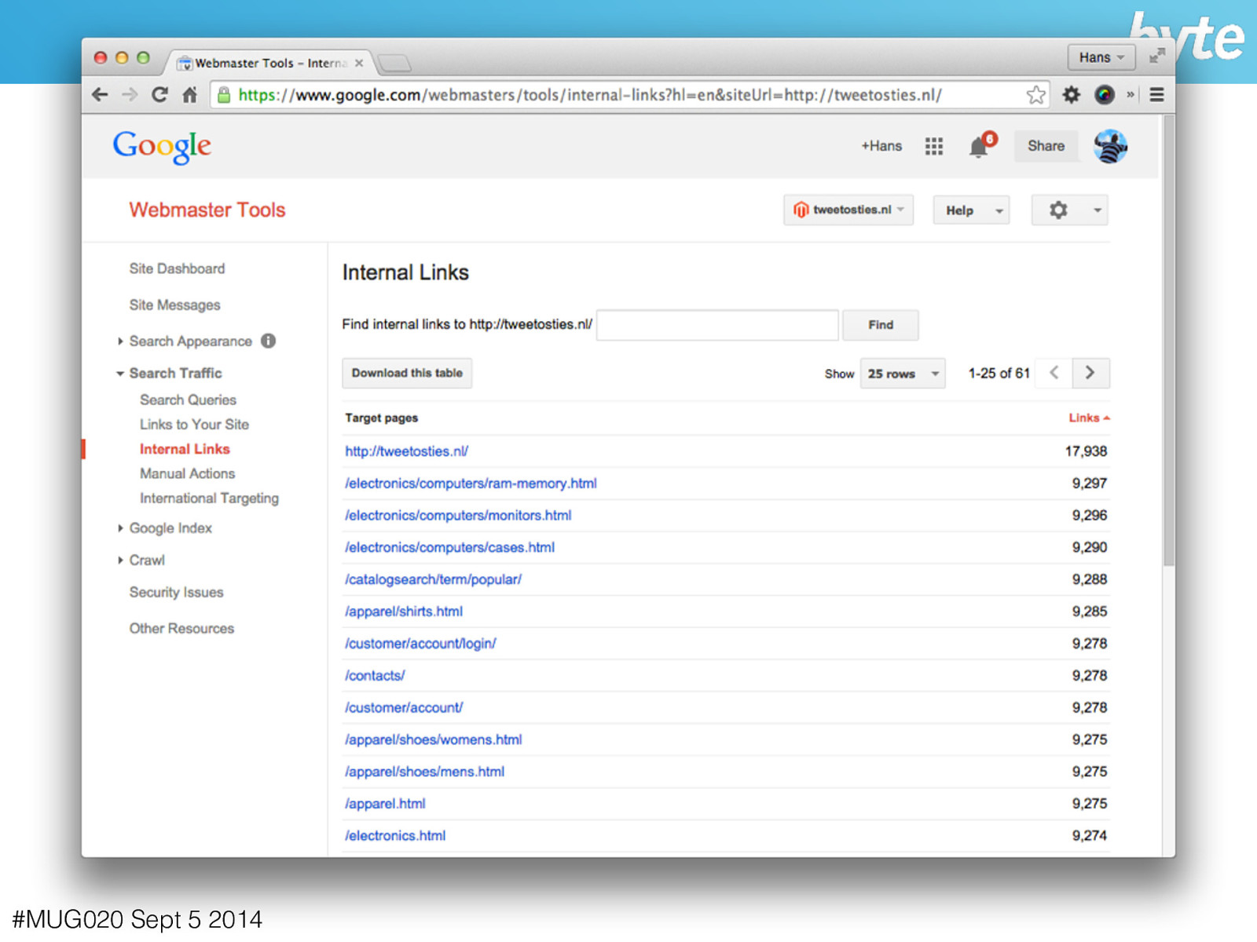Open the /apparel/shirts.html link

(x=404, y=612)
